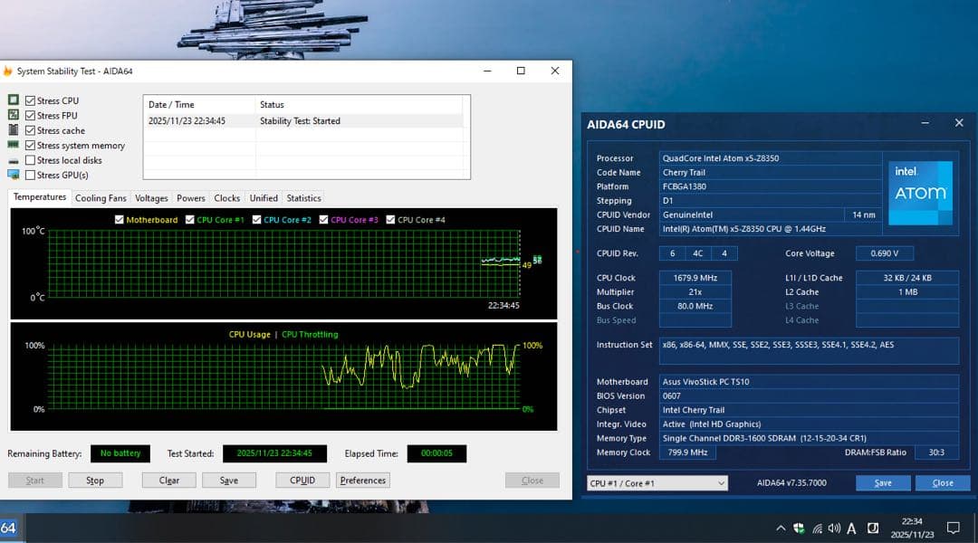Uncheck CPU Core #1 graph series
978x543 pixels.
click(x=189, y=219)
